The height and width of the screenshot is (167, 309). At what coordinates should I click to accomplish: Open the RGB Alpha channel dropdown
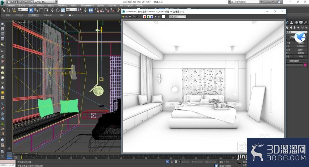click(x=178, y=17)
